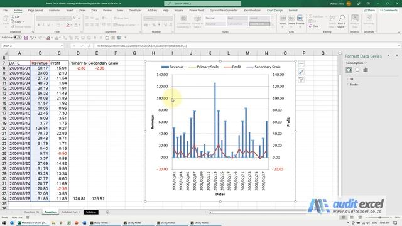Image resolution: width=402 pixels, height=226 pixels.
Task: Switch to the Chart Design ribbon tab
Action: [274, 10]
